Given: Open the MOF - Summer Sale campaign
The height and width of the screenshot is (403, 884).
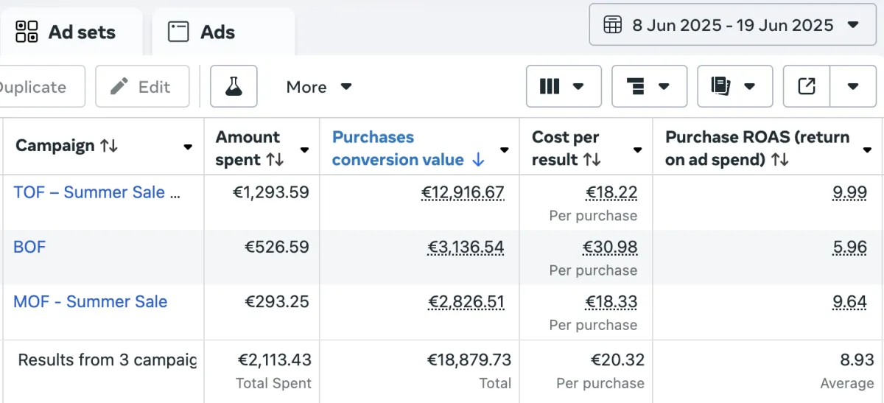Looking at the screenshot, I should 90,301.
